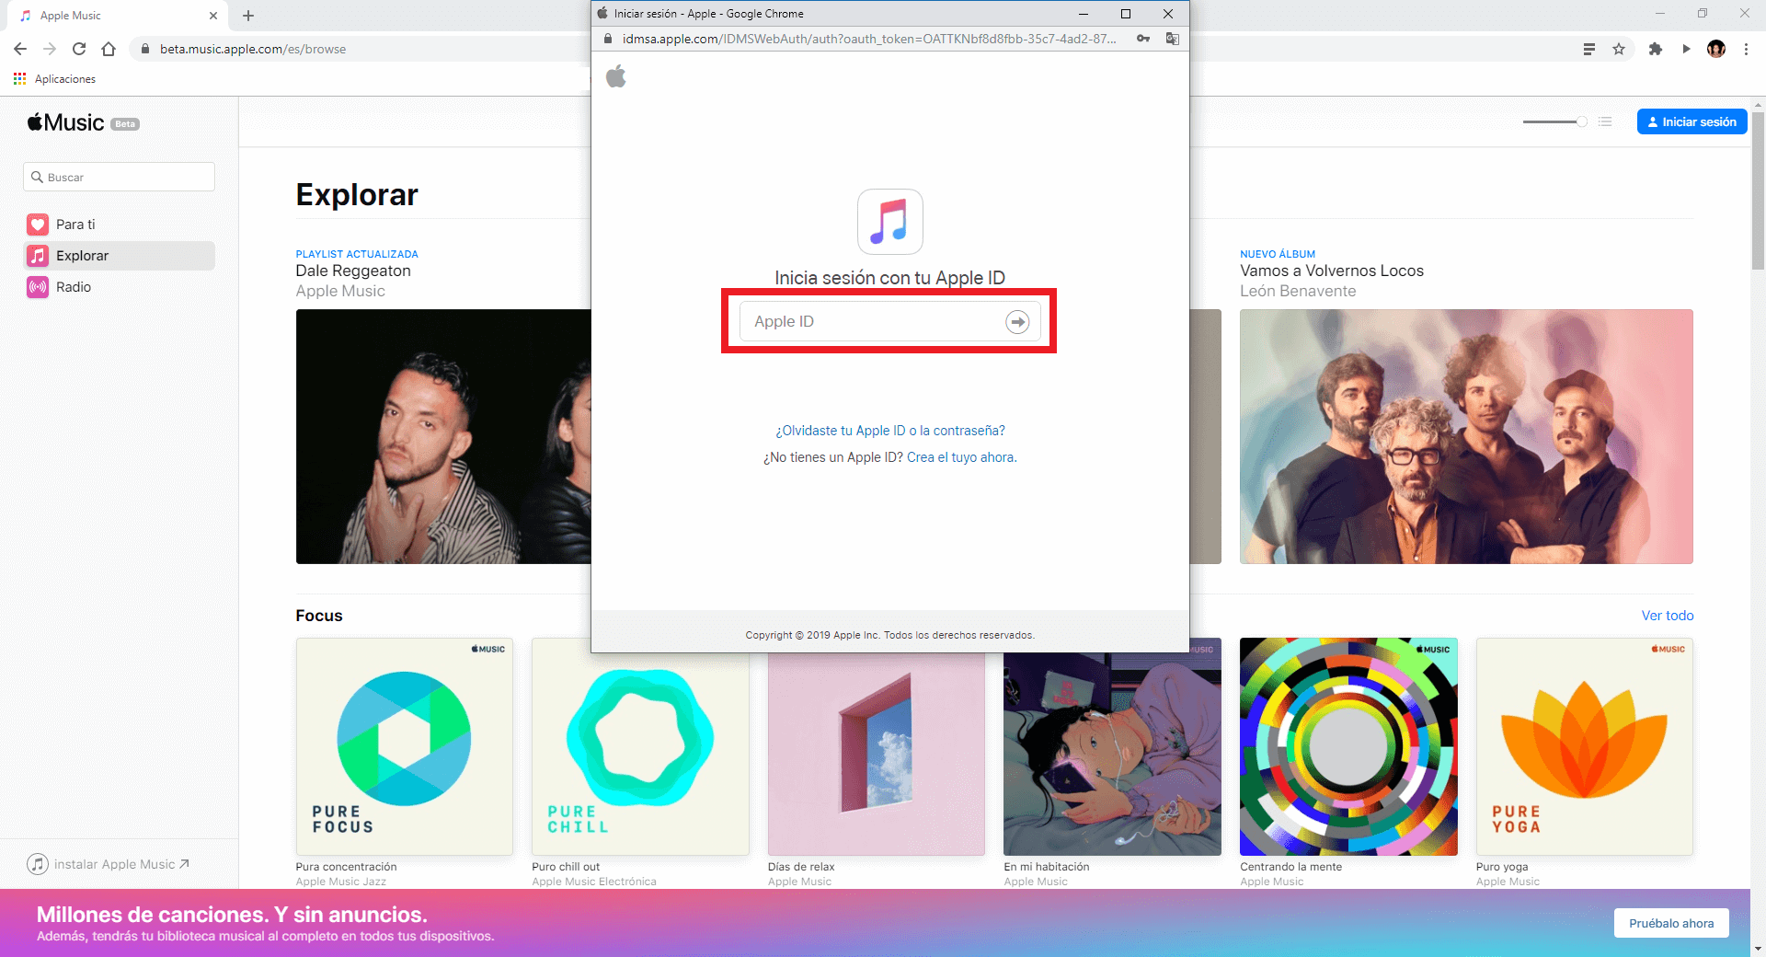Open forgot Apple ID or password link

pyautogui.click(x=889, y=431)
